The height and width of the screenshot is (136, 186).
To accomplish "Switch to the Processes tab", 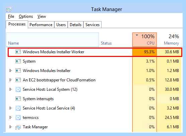I will click(17, 24).
